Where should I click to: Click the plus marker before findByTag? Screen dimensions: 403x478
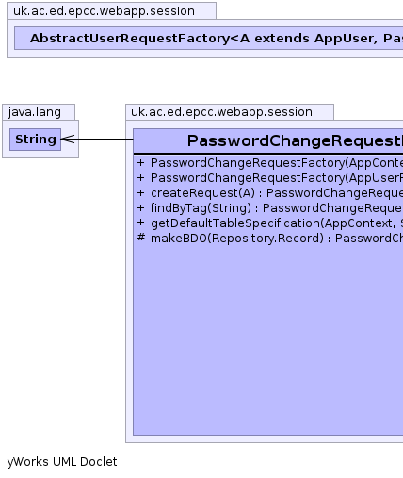(x=141, y=208)
